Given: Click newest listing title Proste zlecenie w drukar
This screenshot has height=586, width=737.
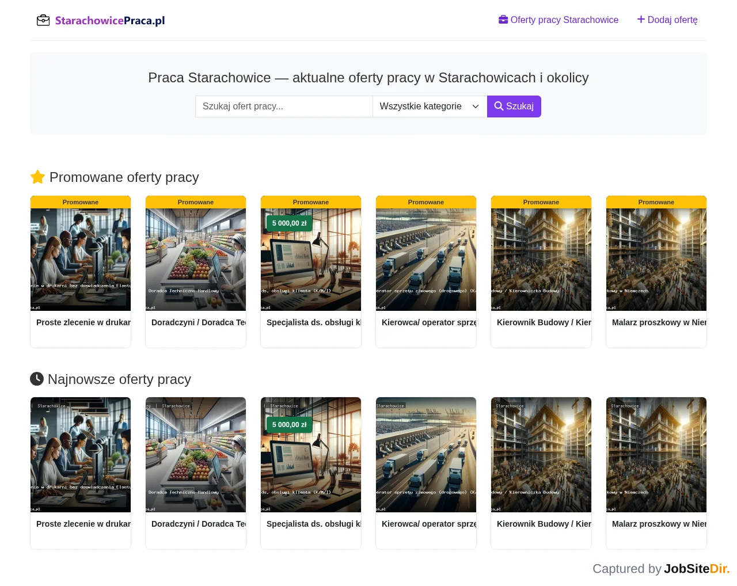Looking at the screenshot, I should (x=83, y=524).
